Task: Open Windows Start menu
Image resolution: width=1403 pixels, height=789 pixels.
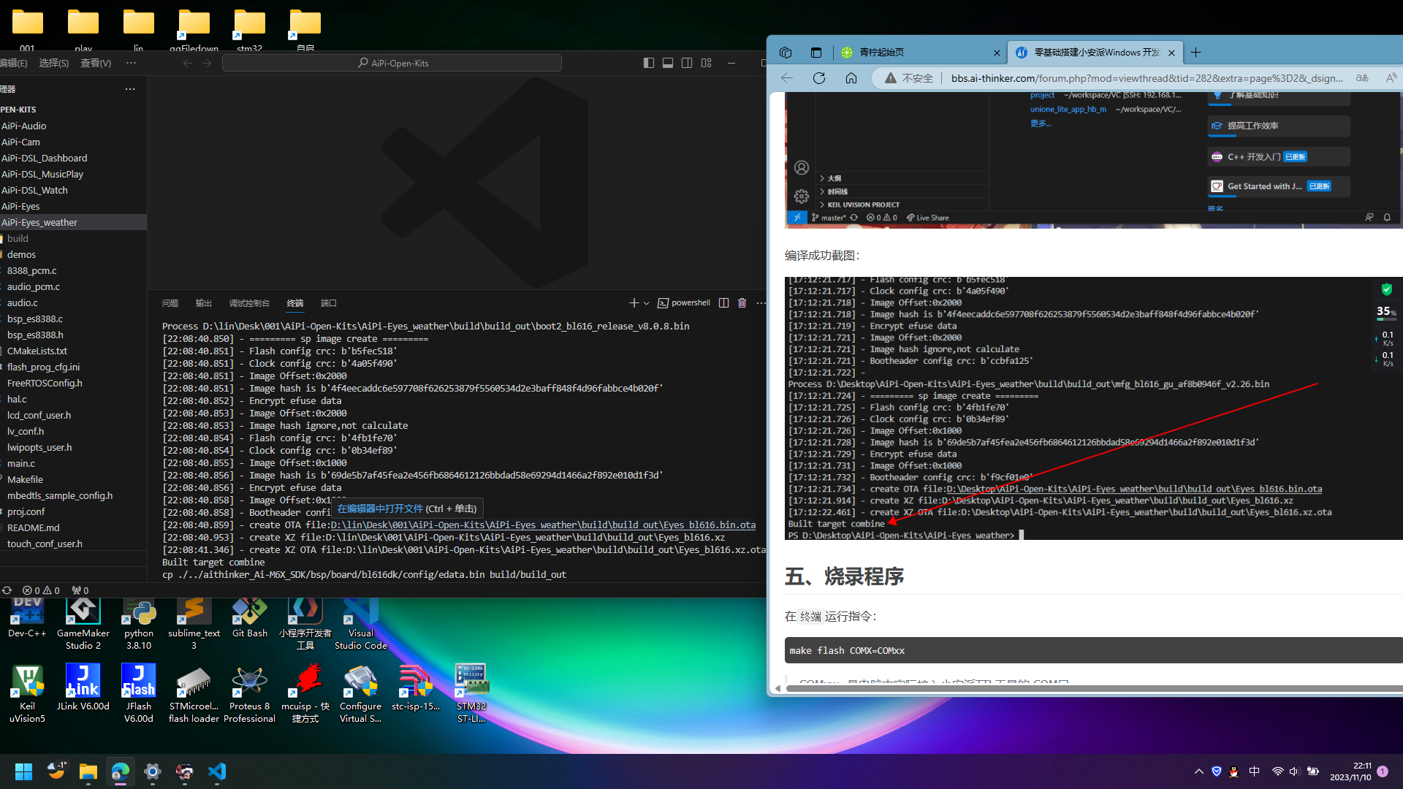Action: tap(23, 771)
